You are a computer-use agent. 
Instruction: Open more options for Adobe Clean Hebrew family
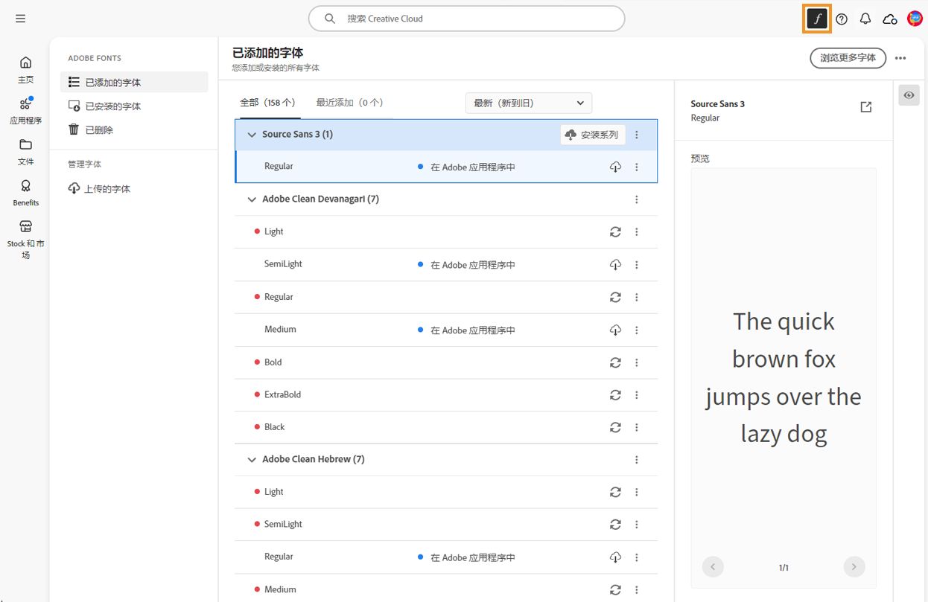pos(637,460)
